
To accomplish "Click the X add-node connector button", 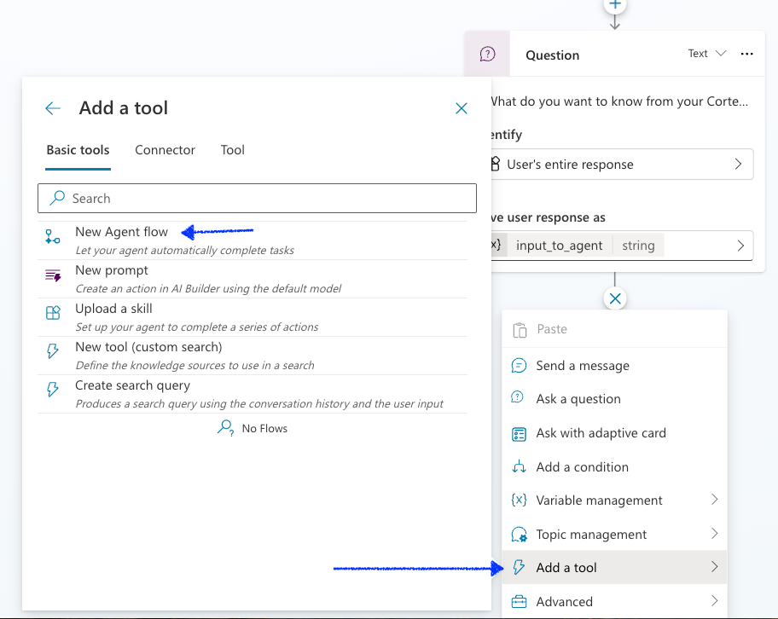I will [614, 298].
